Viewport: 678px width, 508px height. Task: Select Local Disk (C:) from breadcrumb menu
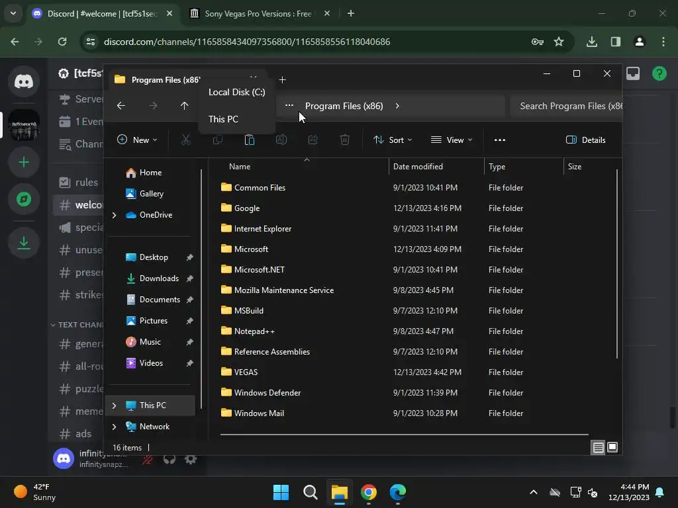point(236,92)
